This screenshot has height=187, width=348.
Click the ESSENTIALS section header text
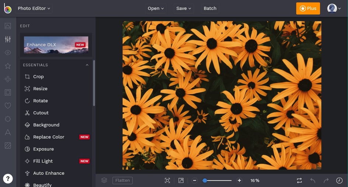click(x=35, y=65)
